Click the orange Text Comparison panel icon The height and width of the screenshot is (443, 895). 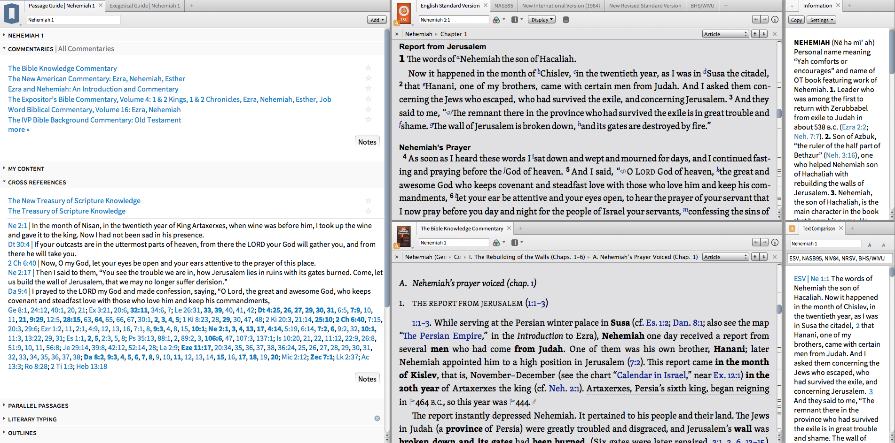pos(792,229)
